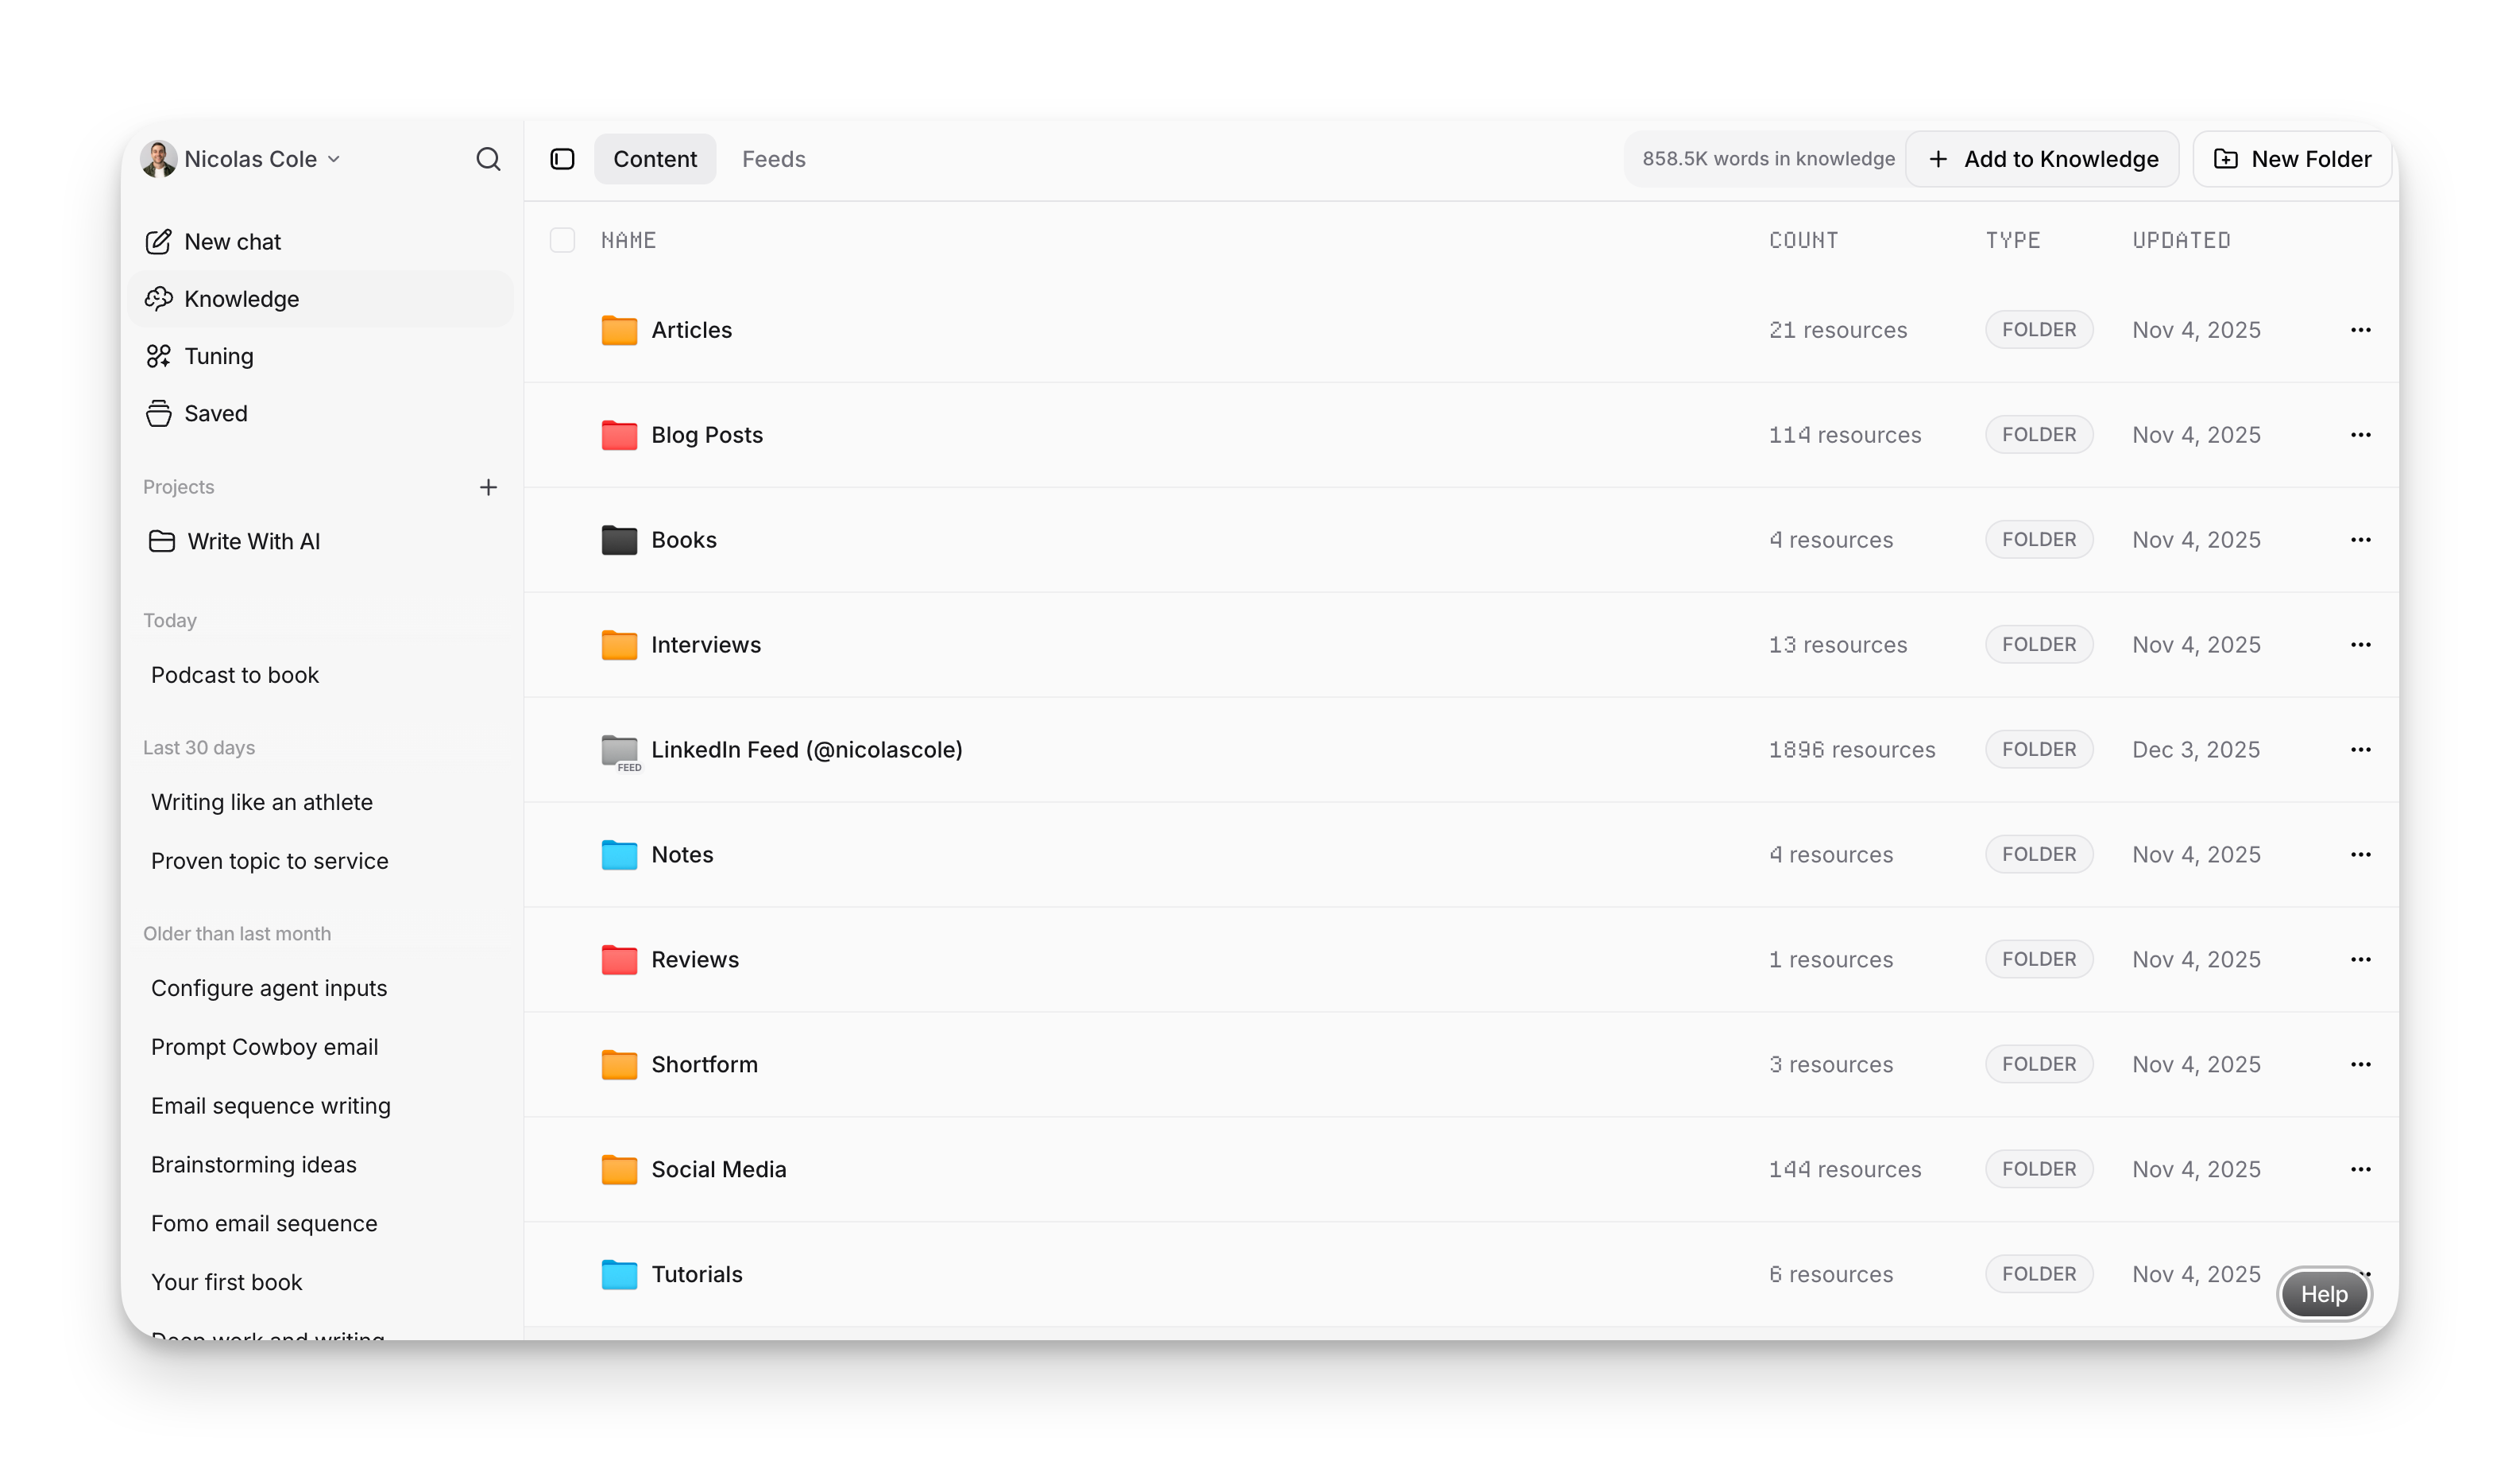Screen dimensions: 2520x1461
Task: Open more options for Notes row
Action: pyautogui.click(x=2360, y=855)
